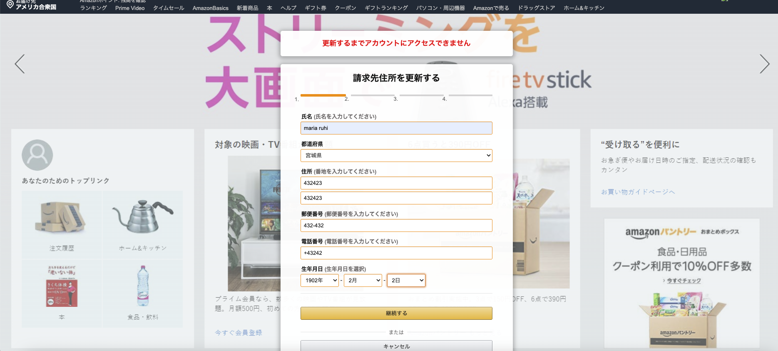Viewport: 778px width, 351px height.
Task: Click the delivery location pin icon
Action: 10,5
